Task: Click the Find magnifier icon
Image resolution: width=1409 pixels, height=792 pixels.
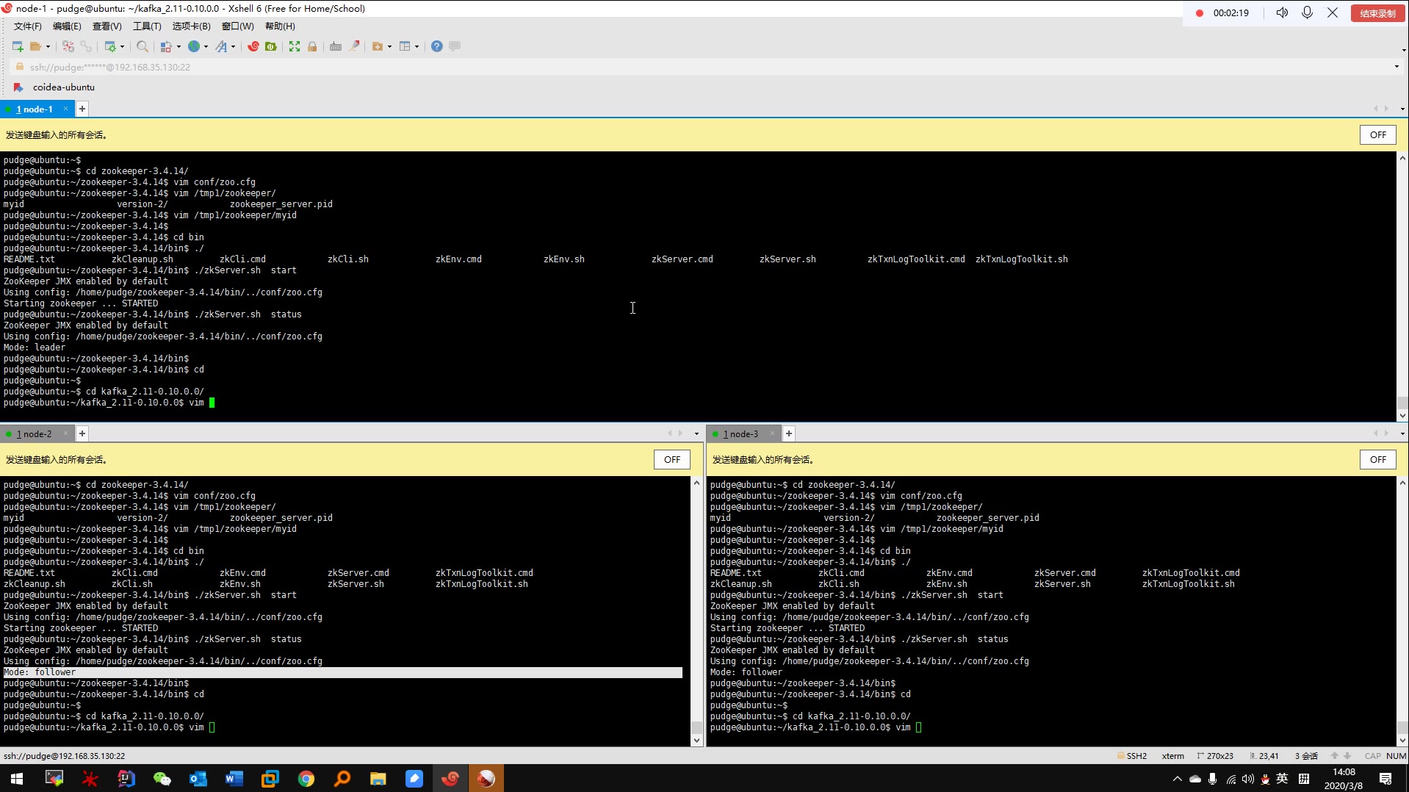Action: (143, 46)
